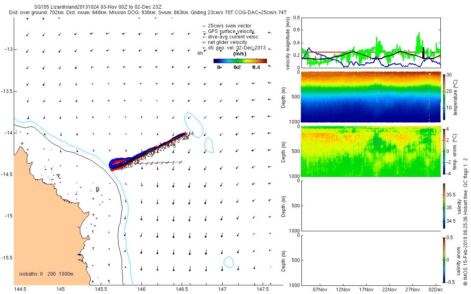This screenshot has width=471, height=294.
Task: Click the '35.5' salinity colorbar tick
Action: (x=451, y=194)
